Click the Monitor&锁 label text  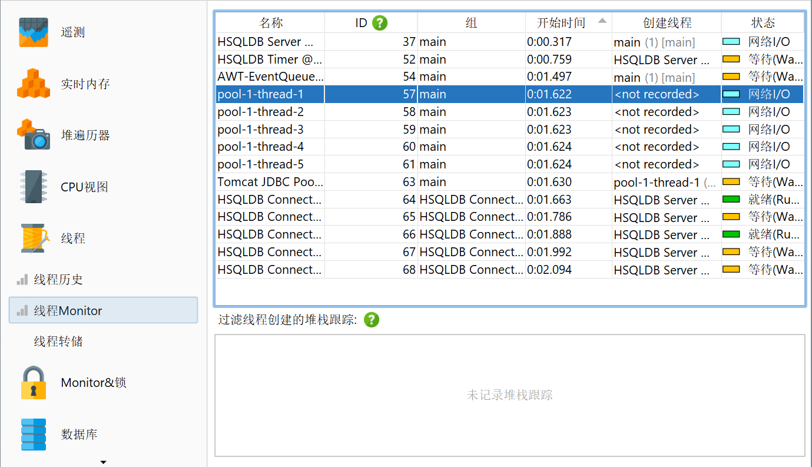tap(94, 383)
